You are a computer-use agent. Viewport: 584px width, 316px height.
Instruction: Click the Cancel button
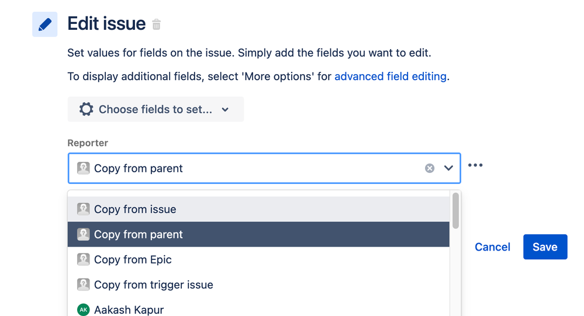point(492,247)
